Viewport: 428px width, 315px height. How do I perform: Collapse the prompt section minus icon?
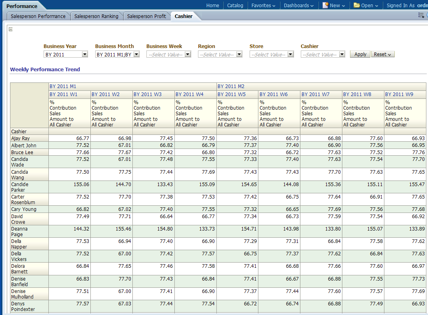click(x=11, y=29)
